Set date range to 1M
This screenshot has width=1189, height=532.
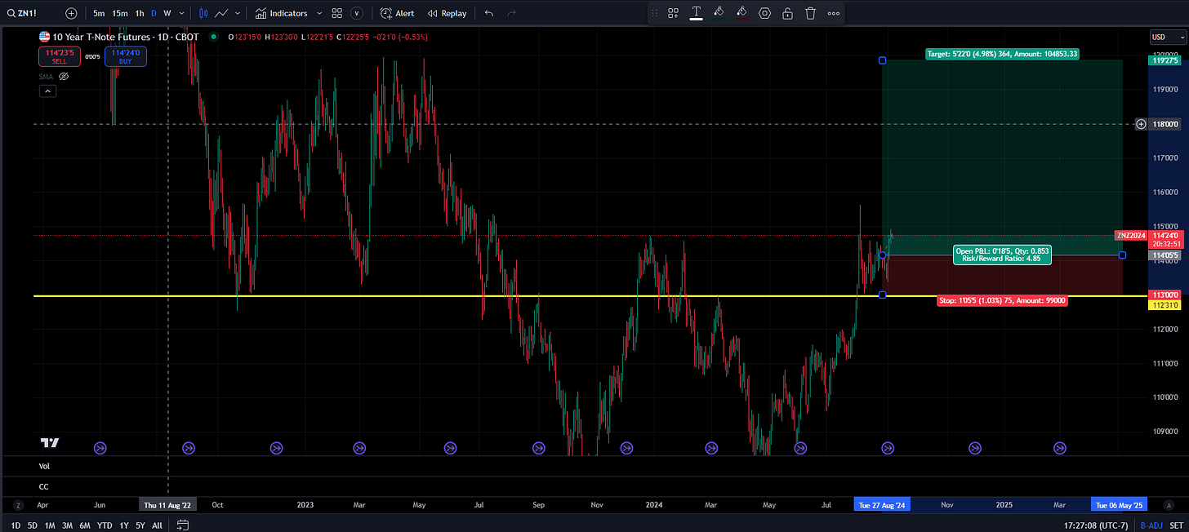tap(49, 525)
